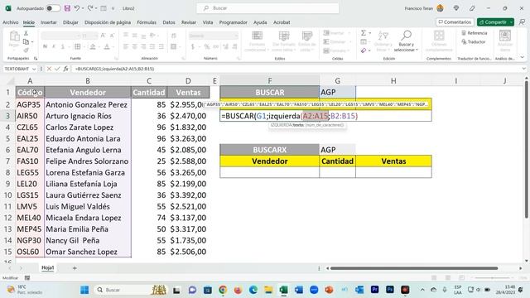Show hidden icons chevron in system tray
Viewport: 530px width, 298px height.
422,290
